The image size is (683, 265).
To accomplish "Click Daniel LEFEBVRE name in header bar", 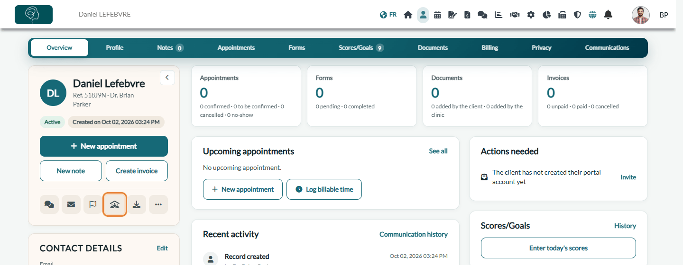I will click(104, 15).
